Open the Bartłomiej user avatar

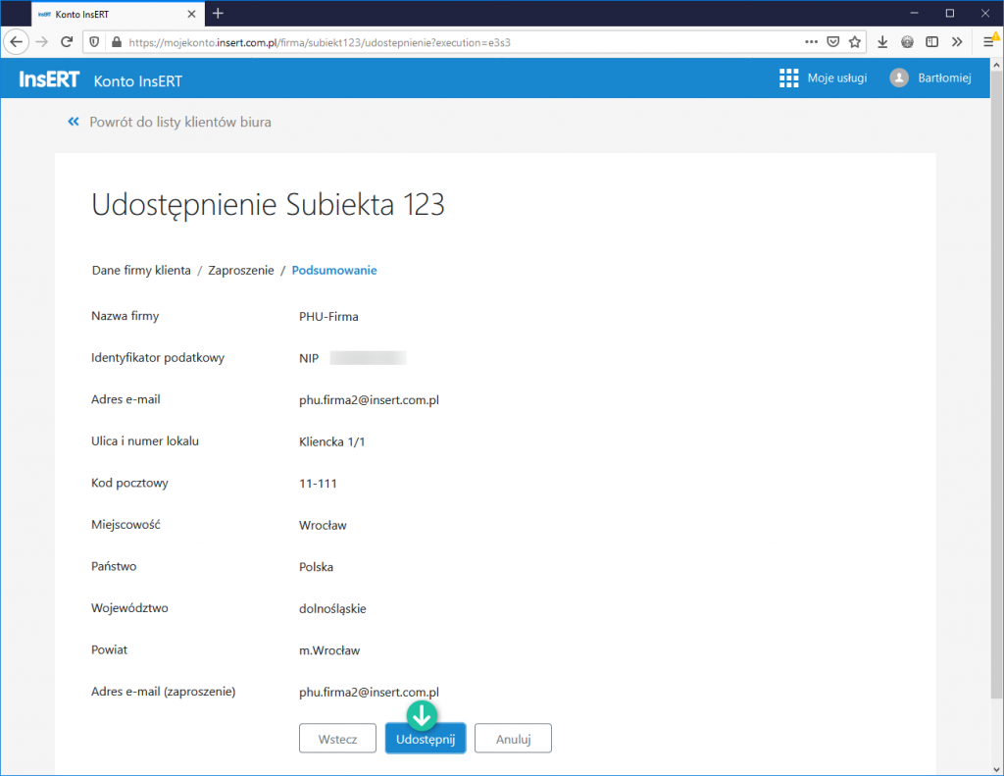click(x=899, y=78)
